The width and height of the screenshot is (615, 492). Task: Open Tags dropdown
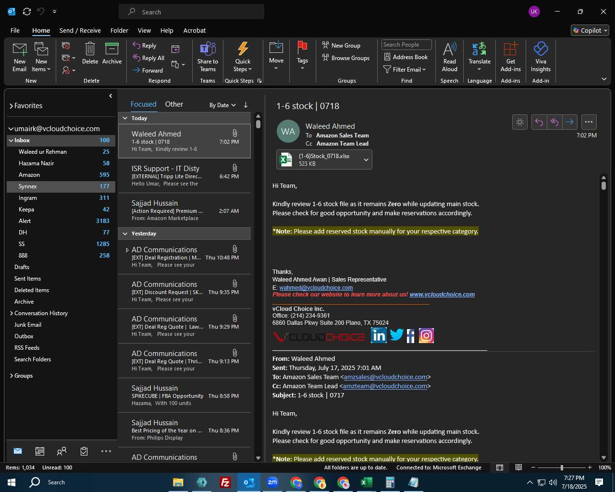coord(302,56)
